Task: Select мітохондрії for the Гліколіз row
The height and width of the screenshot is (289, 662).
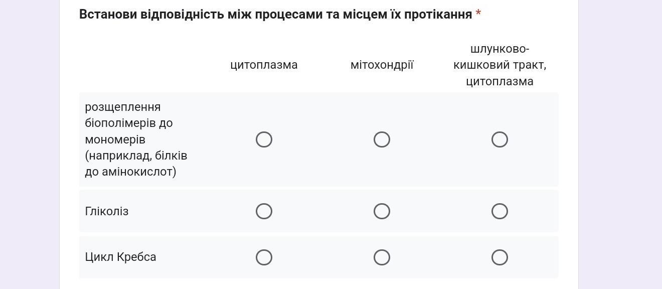Action: coord(382,211)
